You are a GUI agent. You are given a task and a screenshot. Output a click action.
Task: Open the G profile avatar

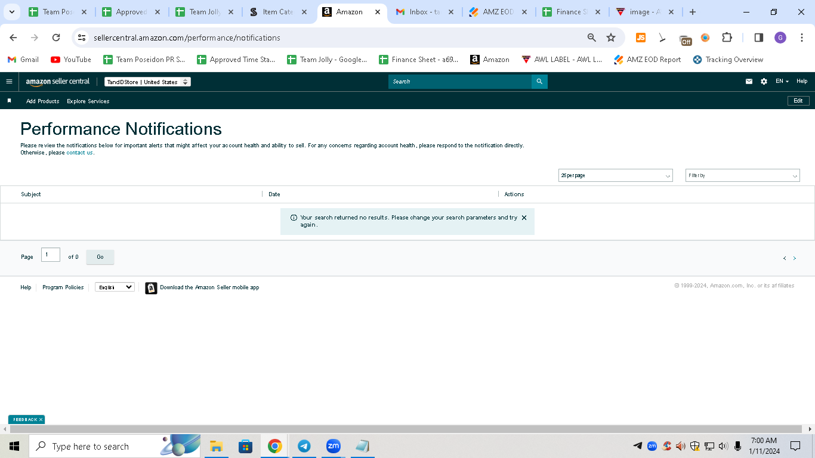780,38
